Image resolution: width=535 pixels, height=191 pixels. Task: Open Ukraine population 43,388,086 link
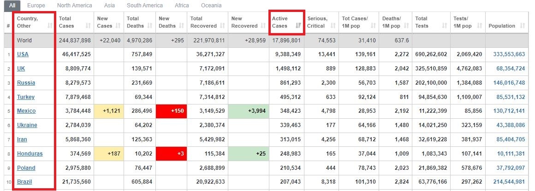click(x=511, y=125)
